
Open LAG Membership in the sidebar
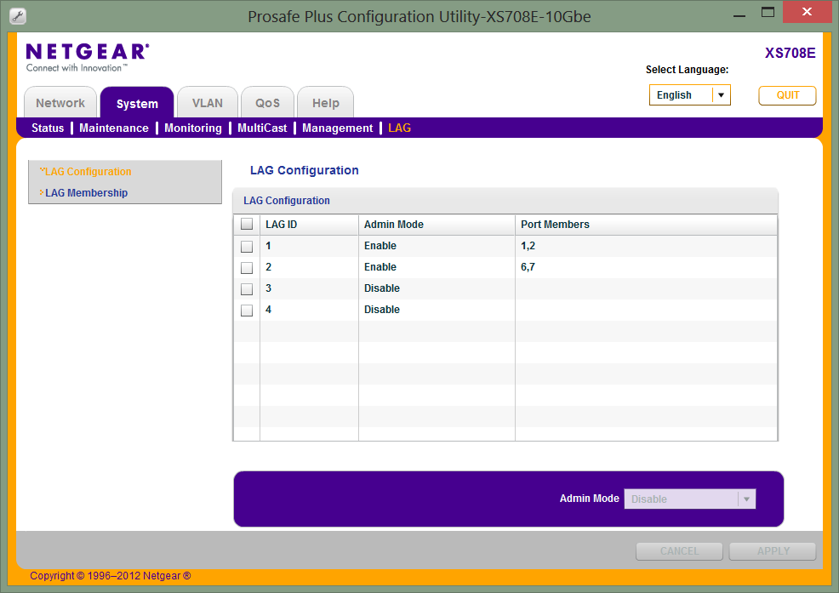coord(86,192)
